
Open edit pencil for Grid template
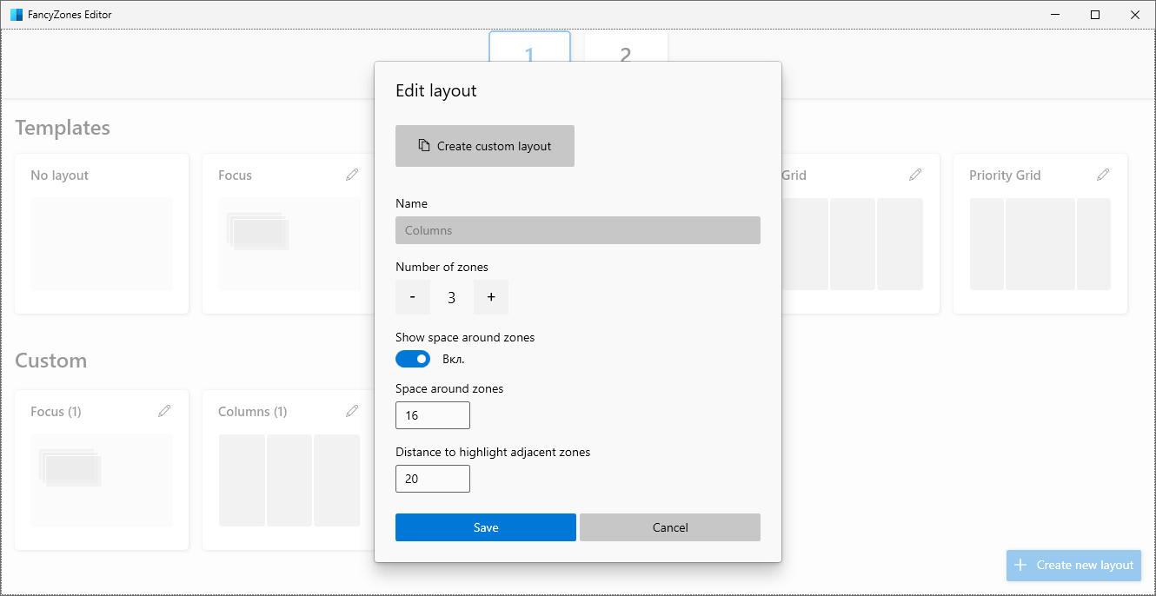915,175
